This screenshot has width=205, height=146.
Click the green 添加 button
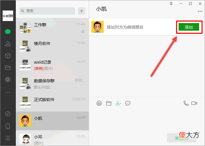tap(189, 27)
